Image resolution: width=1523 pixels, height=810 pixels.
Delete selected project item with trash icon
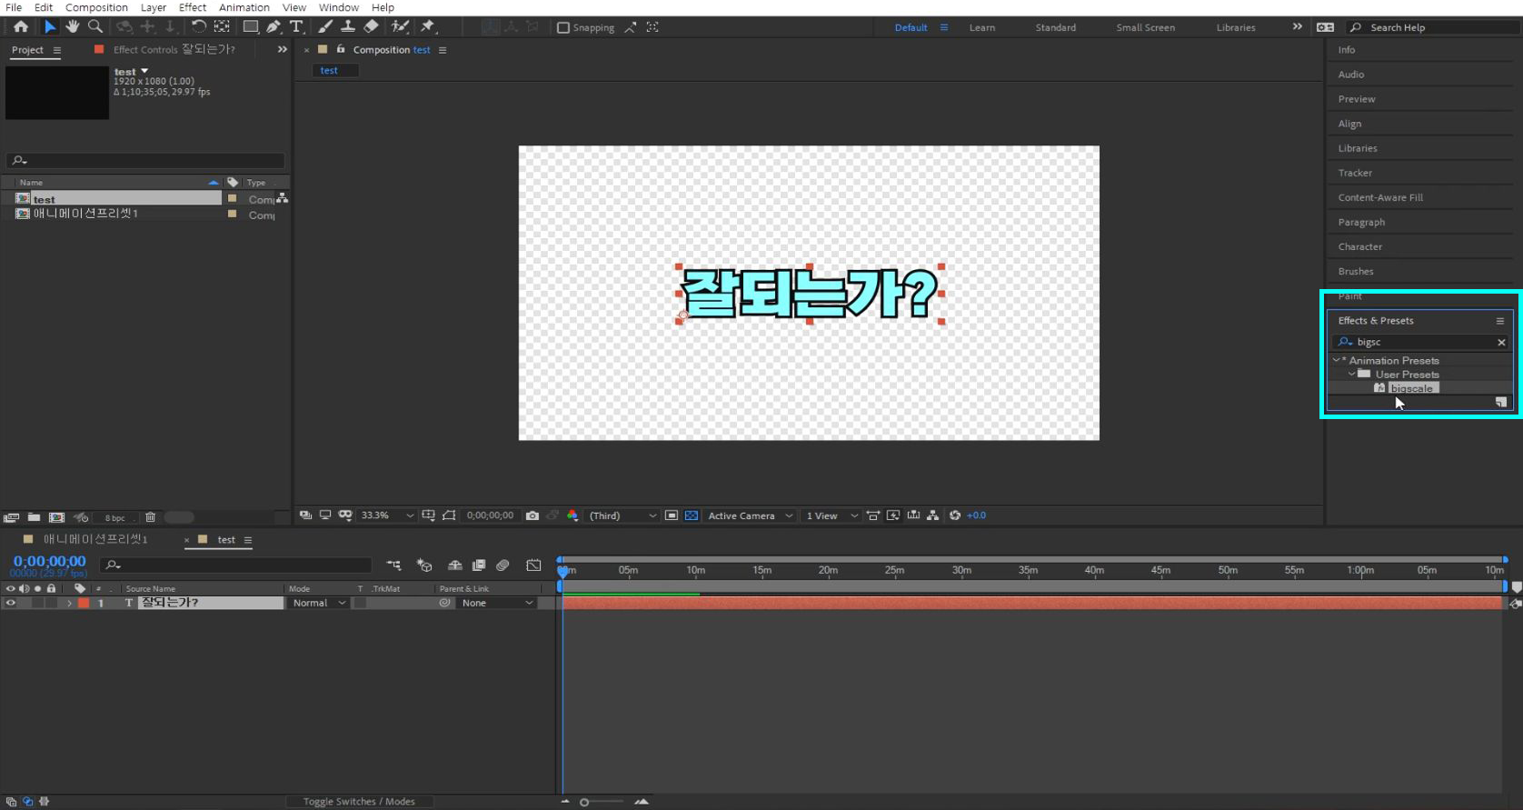click(151, 517)
